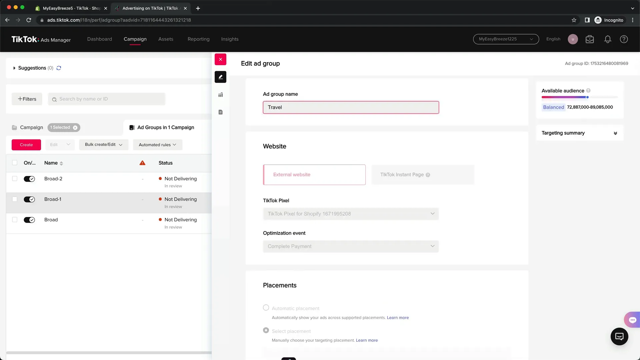
Task: Open the Reporting menu
Action: 198,39
